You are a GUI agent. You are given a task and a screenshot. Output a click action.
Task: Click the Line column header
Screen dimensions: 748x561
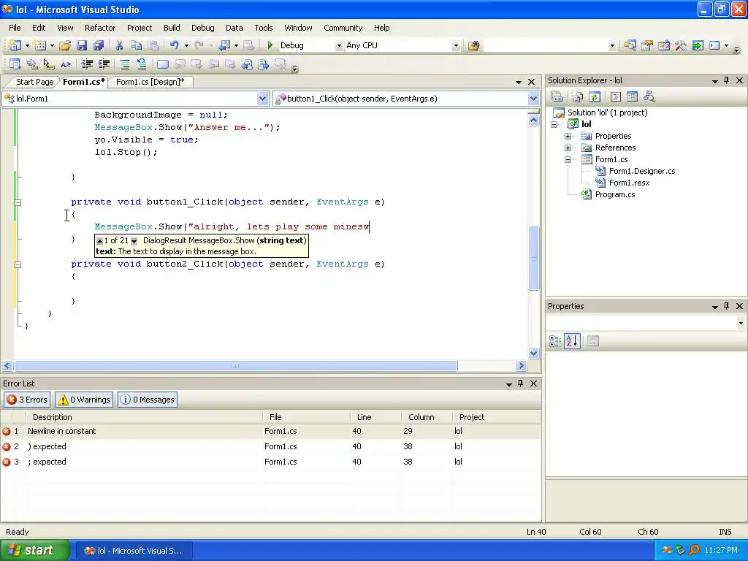[x=375, y=417]
